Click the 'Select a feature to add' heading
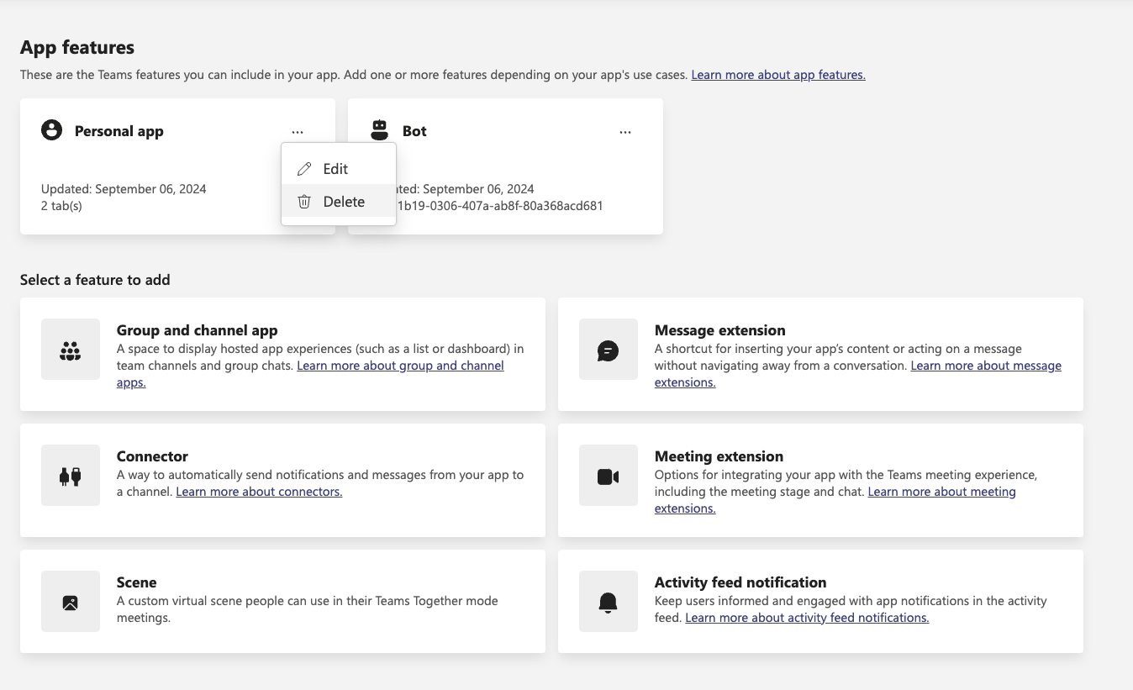 pos(95,280)
